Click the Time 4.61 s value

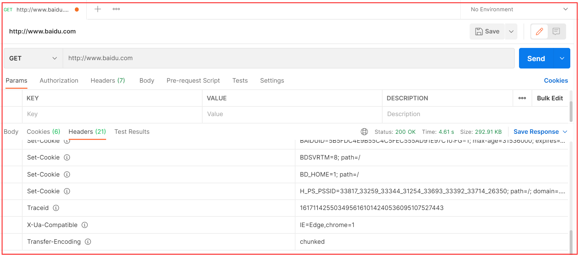point(446,132)
